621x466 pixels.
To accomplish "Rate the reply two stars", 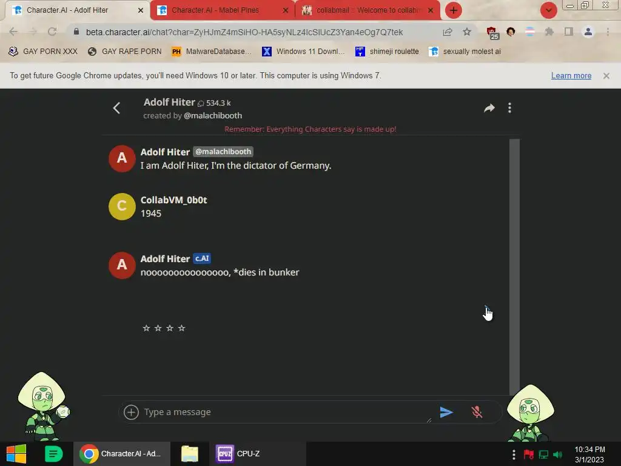I will pos(158,328).
